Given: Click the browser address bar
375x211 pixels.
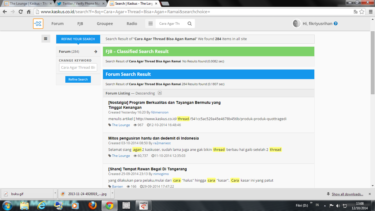Looking at the screenshot, I should [x=193, y=12].
